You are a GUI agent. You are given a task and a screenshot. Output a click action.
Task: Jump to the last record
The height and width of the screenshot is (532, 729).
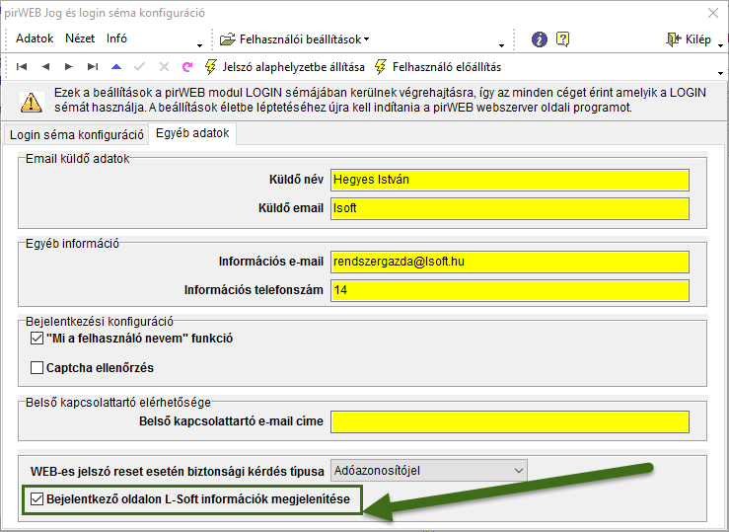coord(93,67)
